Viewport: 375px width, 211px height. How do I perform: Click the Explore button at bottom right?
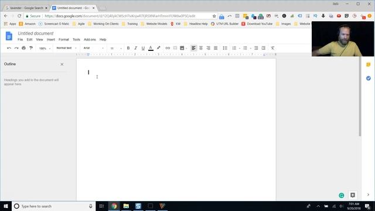click(353, 195)
